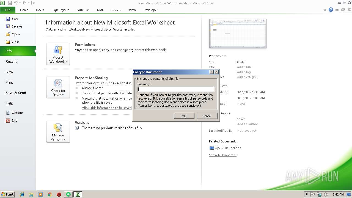
Task: Open the Customize Quick Access Toolbar dropdown
Action: click(x=33, y=3)
